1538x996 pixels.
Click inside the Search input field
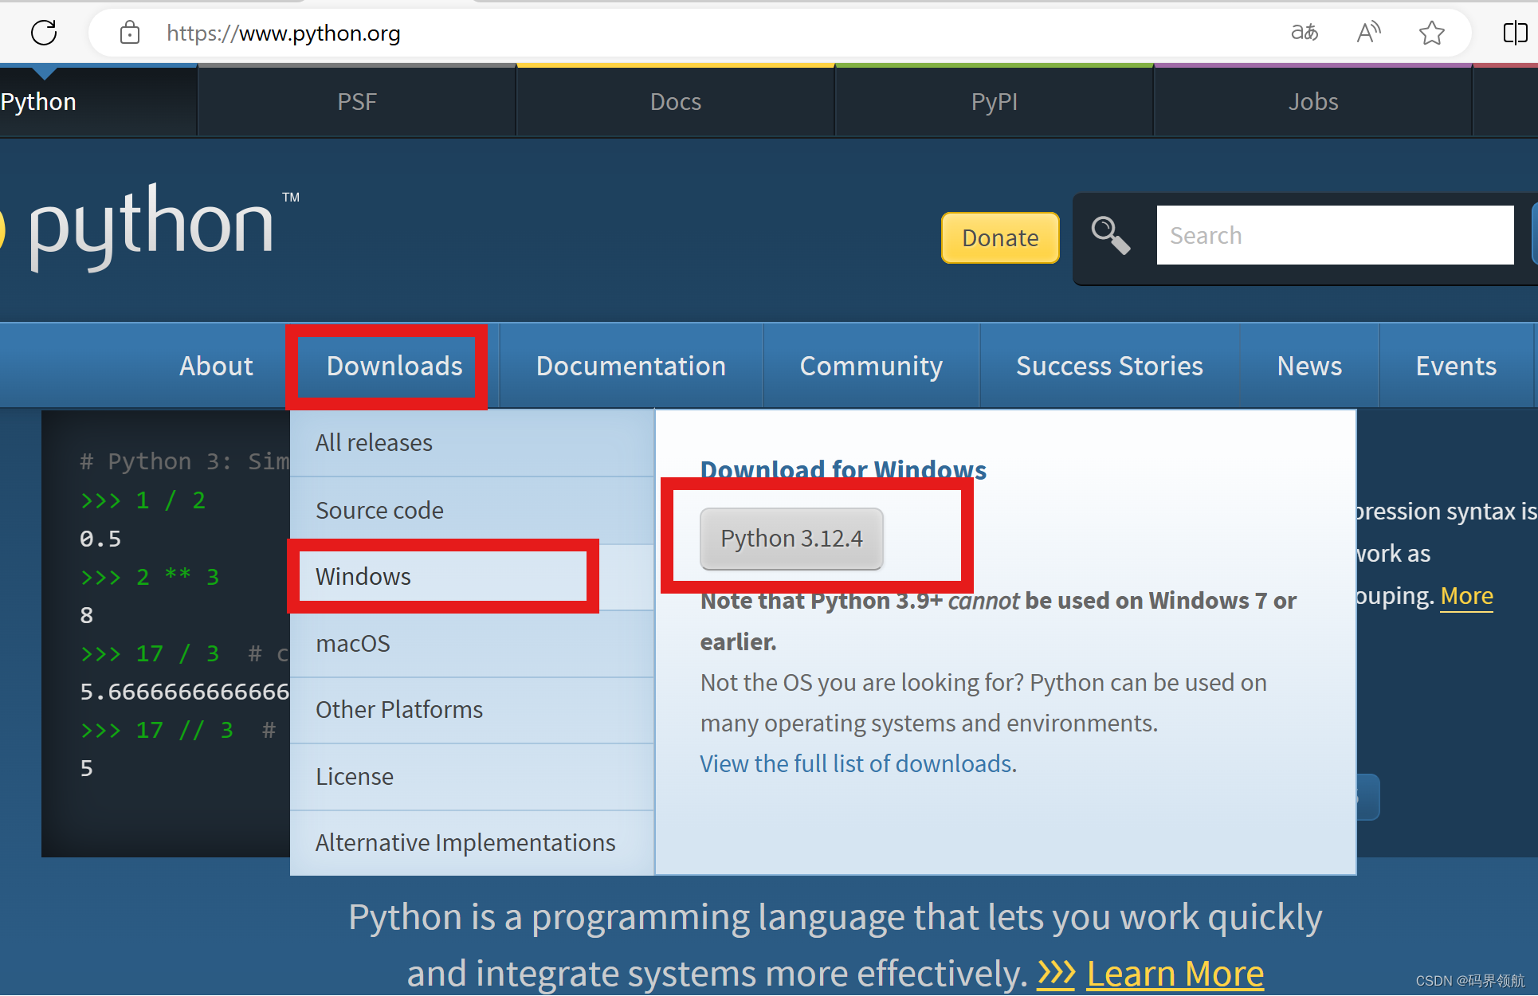(x=1334, y=235)
